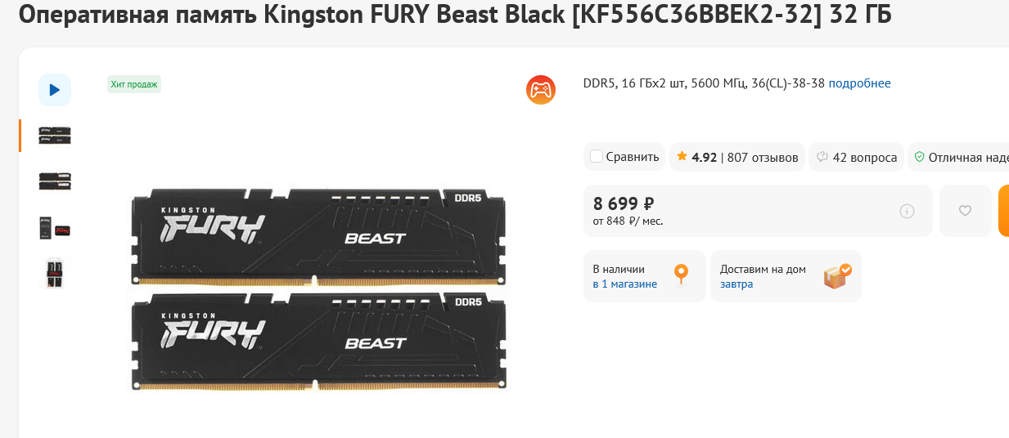The width and height of the screenshot is (1009, 438).
Task: Select the vertical RAM modules thumbnail
Action: [x=55, y=273]
